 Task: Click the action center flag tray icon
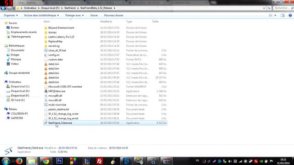[271, 161]
